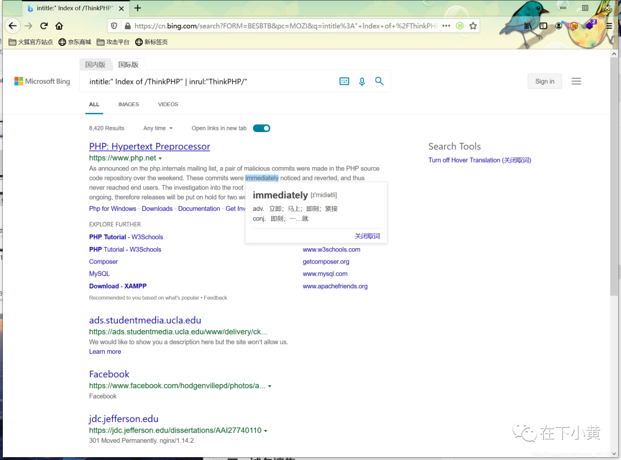621x460 pixels.
Task: Open www.apachefriends.org link
Action: (335, 286)
